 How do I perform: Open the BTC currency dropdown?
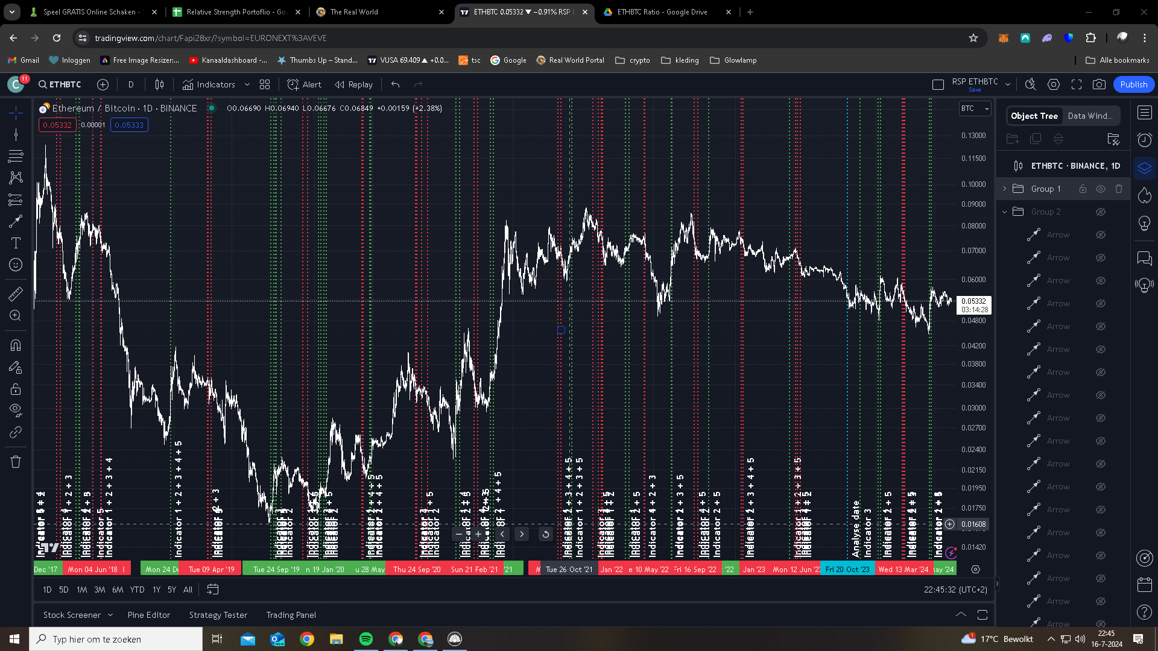[975, 108]
